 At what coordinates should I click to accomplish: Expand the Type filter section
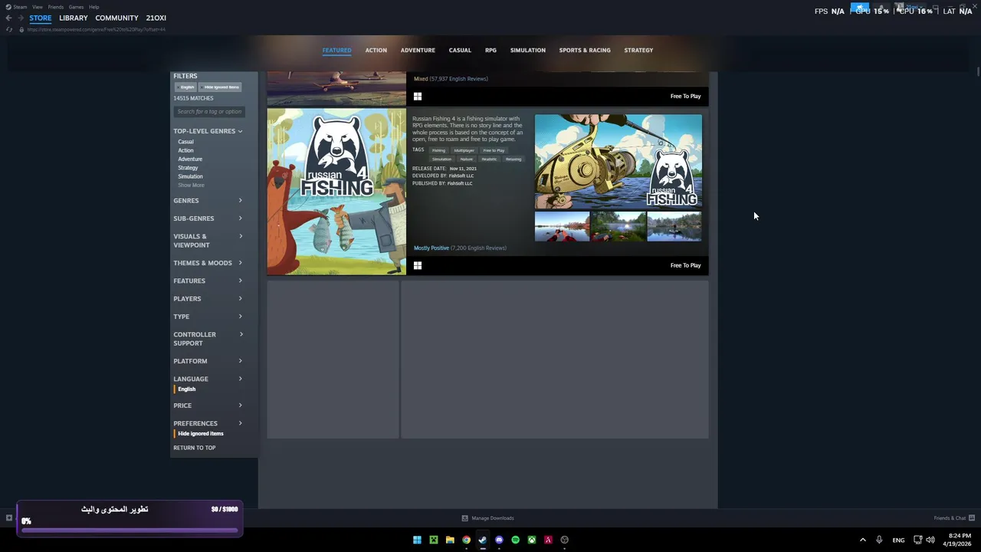208,317
